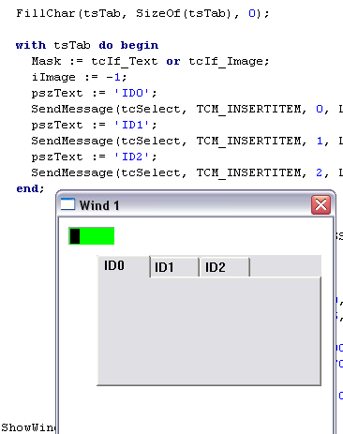Click inside the empty tab page area
Image resolution: width=343 pixels, height=434 pixels.
click(209, 331)
